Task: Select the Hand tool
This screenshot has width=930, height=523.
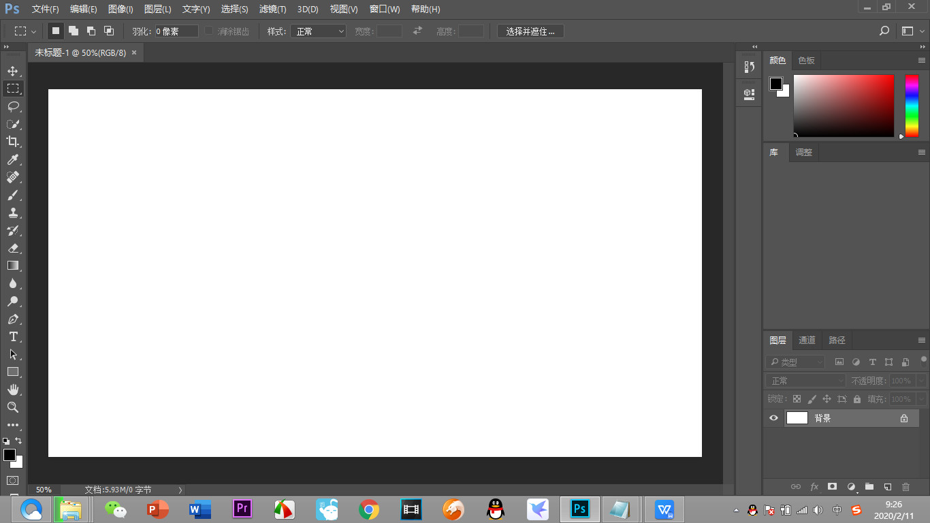Action: click(13, 390)
